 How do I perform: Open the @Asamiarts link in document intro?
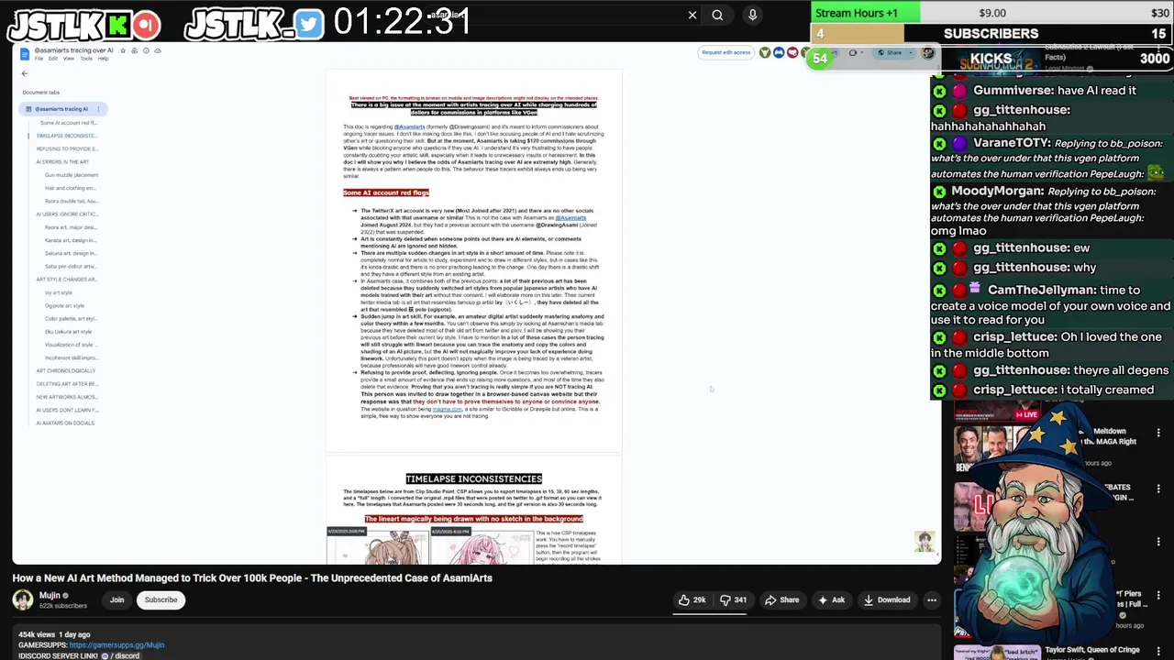[409, 127]
